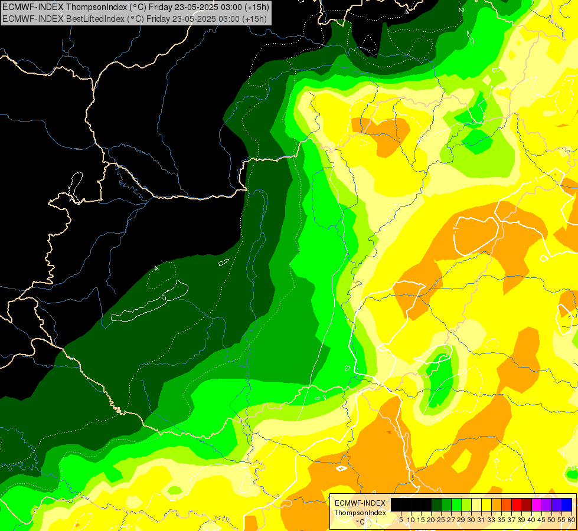Select the lime 29–30 legend swatch
Image resolution: width=578 pixels, height=531 pixels.
coord(466,505)
